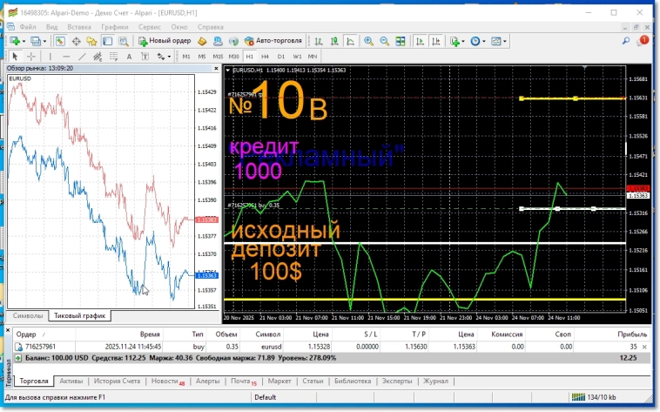Expand the indicators list dropdown
Viewport: 660px width, 412px height.
pyautogui.click(x=464, y=41)
